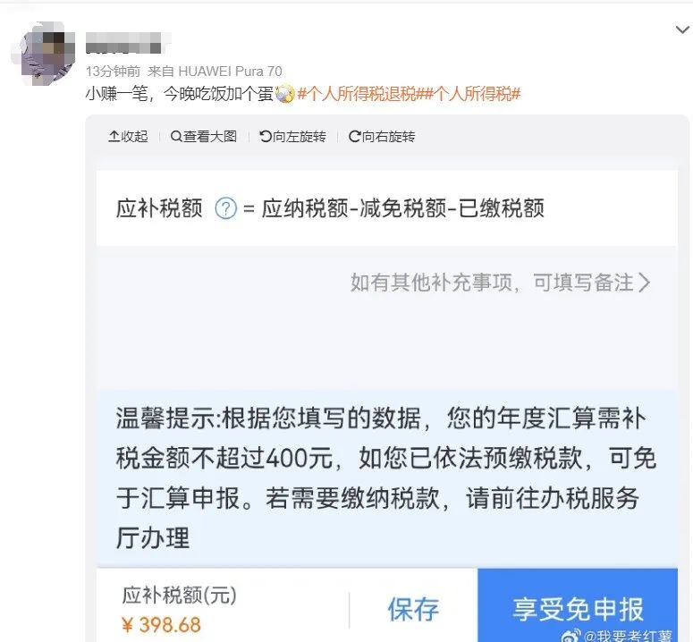This screenshot has height=642, width=693.
Task: Click the clockwise rotate icon
Action: click(354, 137)
